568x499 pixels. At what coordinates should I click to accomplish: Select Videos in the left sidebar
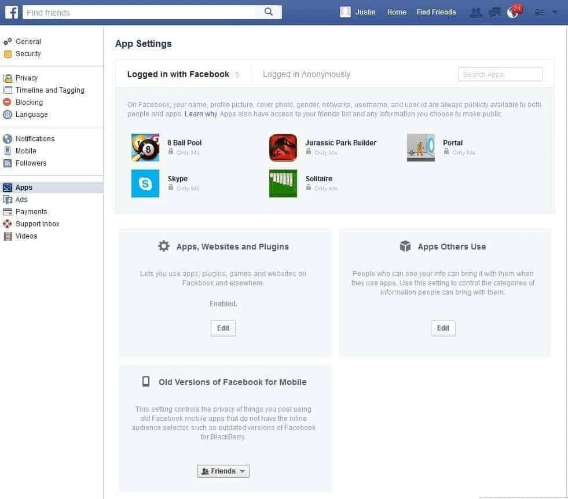click(26, 236)
